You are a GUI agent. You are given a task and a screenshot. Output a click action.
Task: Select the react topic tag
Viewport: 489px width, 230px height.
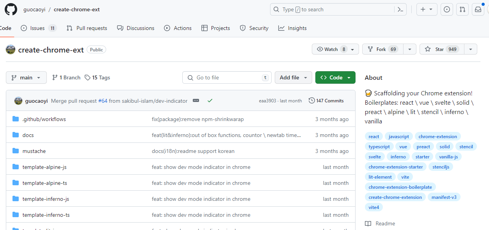point(374,137)
